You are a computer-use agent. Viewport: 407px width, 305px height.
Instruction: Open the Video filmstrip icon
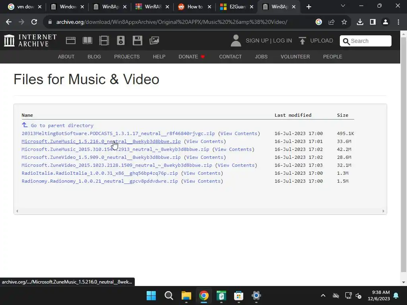click(x=104, y=41)
